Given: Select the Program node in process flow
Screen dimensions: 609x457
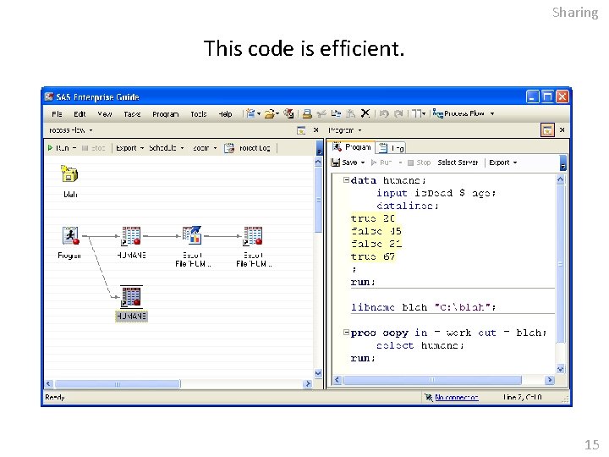Looking at the screenshot, I should [70, 236].
